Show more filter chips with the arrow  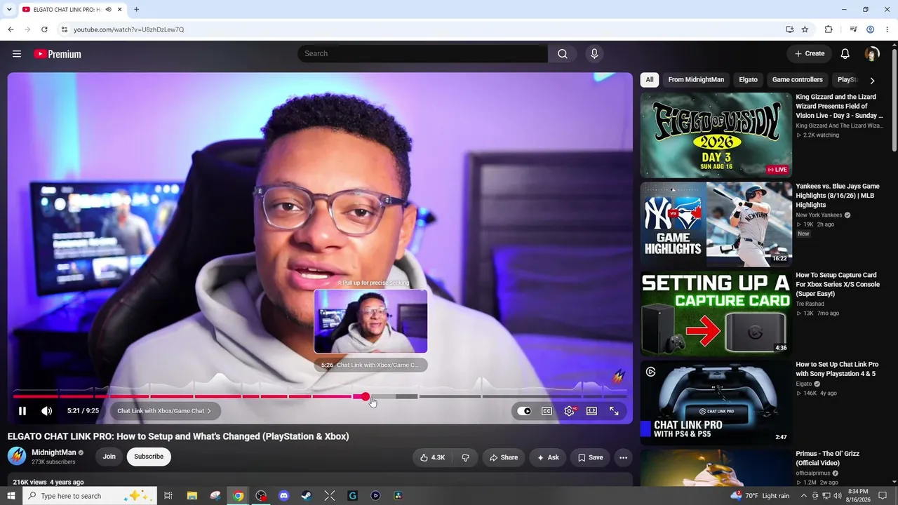point(872,81)
